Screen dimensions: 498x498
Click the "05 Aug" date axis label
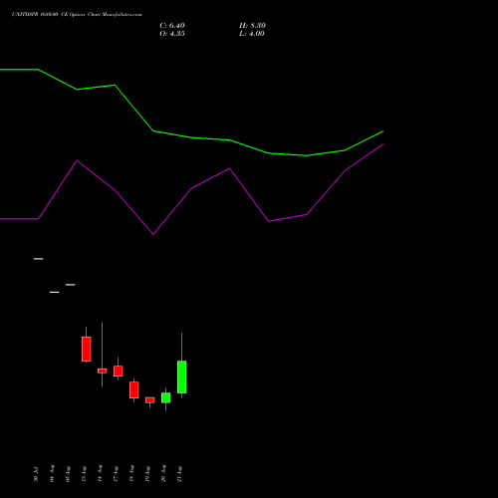pos(68,473)
